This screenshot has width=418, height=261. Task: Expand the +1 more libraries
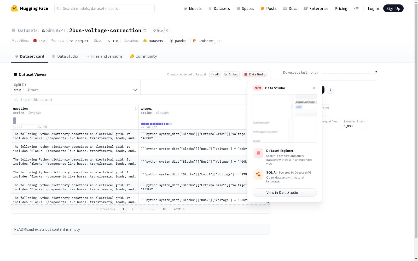(x=220, y=41)
